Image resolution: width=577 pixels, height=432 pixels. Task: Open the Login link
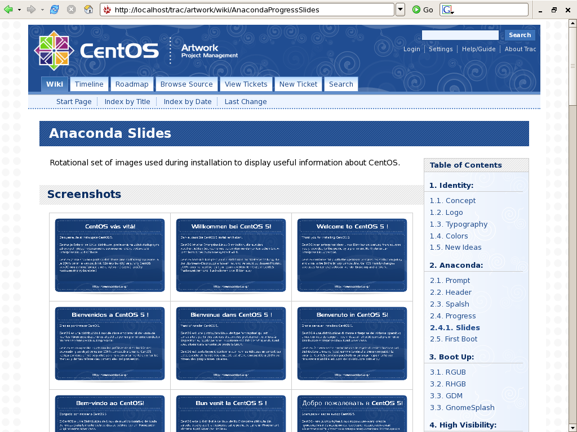click(411, 49)
